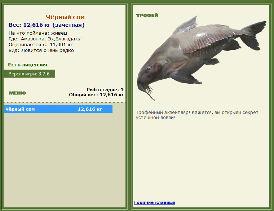274x211 pixels.
Task: Click the catfish tail fin in the image
Action: (253, 36)
